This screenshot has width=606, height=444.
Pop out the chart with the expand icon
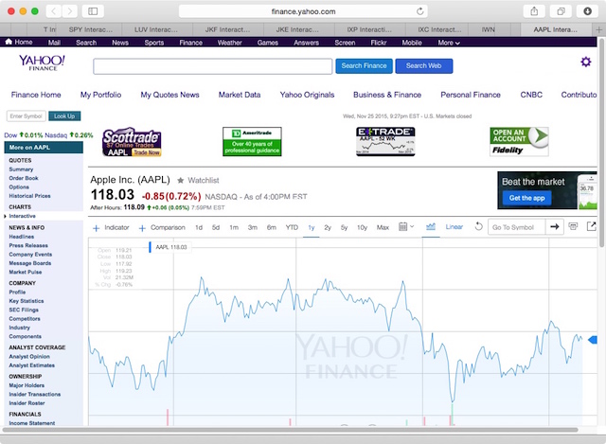(x=591, y=226)
